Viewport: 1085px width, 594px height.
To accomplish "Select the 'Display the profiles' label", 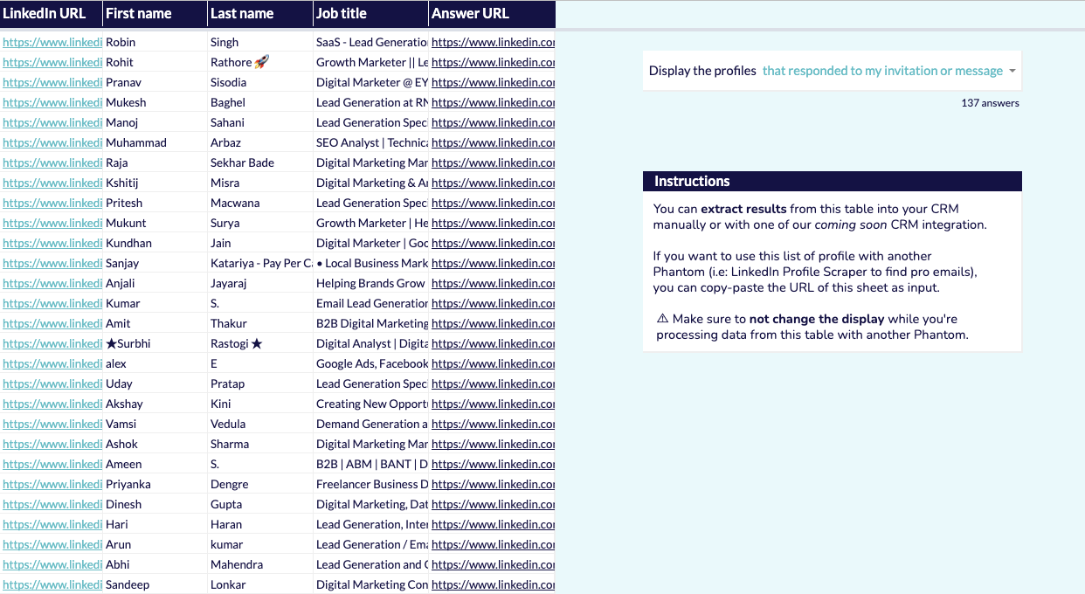I will 702,71.
